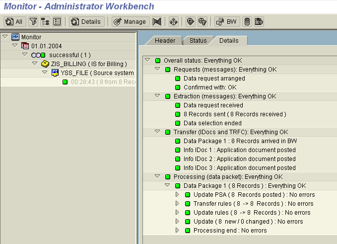Click the ZIS_BILLING InfoSource icon

[x=45, y=64]
